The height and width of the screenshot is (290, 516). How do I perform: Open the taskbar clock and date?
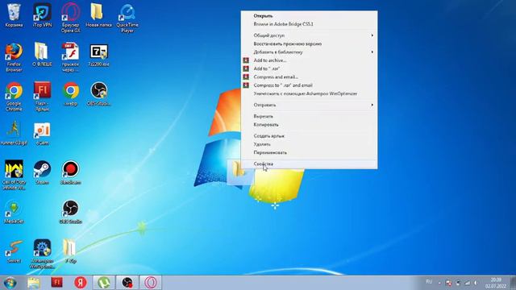(x=496, y=283)
